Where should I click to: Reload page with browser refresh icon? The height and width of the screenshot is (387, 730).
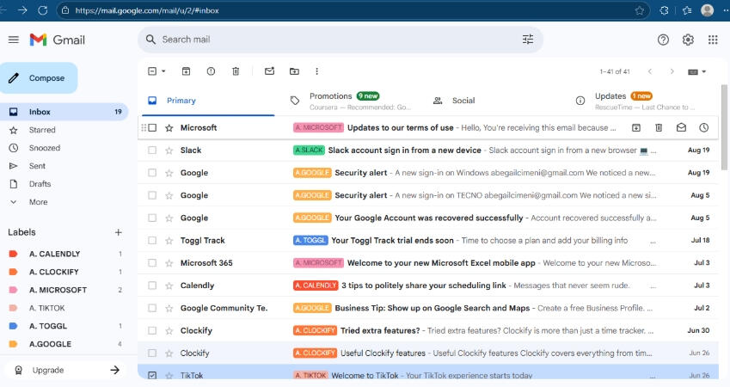(42, 10)
